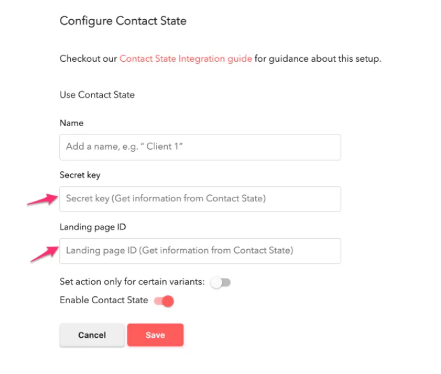Screen dimensions: 441x374
Task: Click the 'Configure Contact State' heading
Action: 123,21
